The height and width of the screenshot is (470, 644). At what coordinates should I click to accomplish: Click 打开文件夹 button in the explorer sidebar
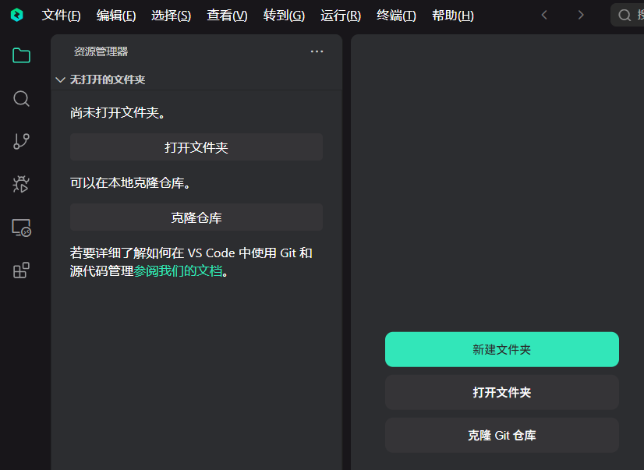click(x=196, y=147)
